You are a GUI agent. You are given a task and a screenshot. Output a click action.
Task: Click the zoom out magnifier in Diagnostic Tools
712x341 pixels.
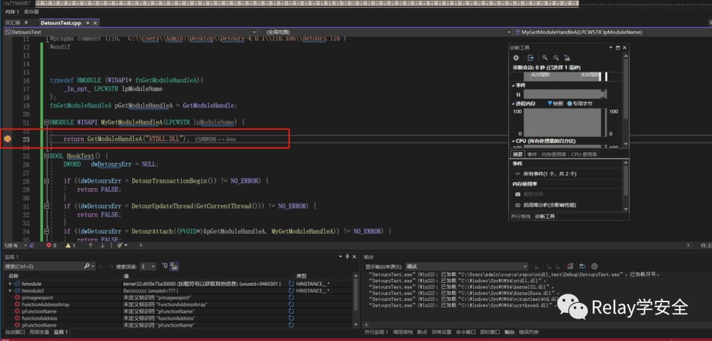[x=556, y=57]
